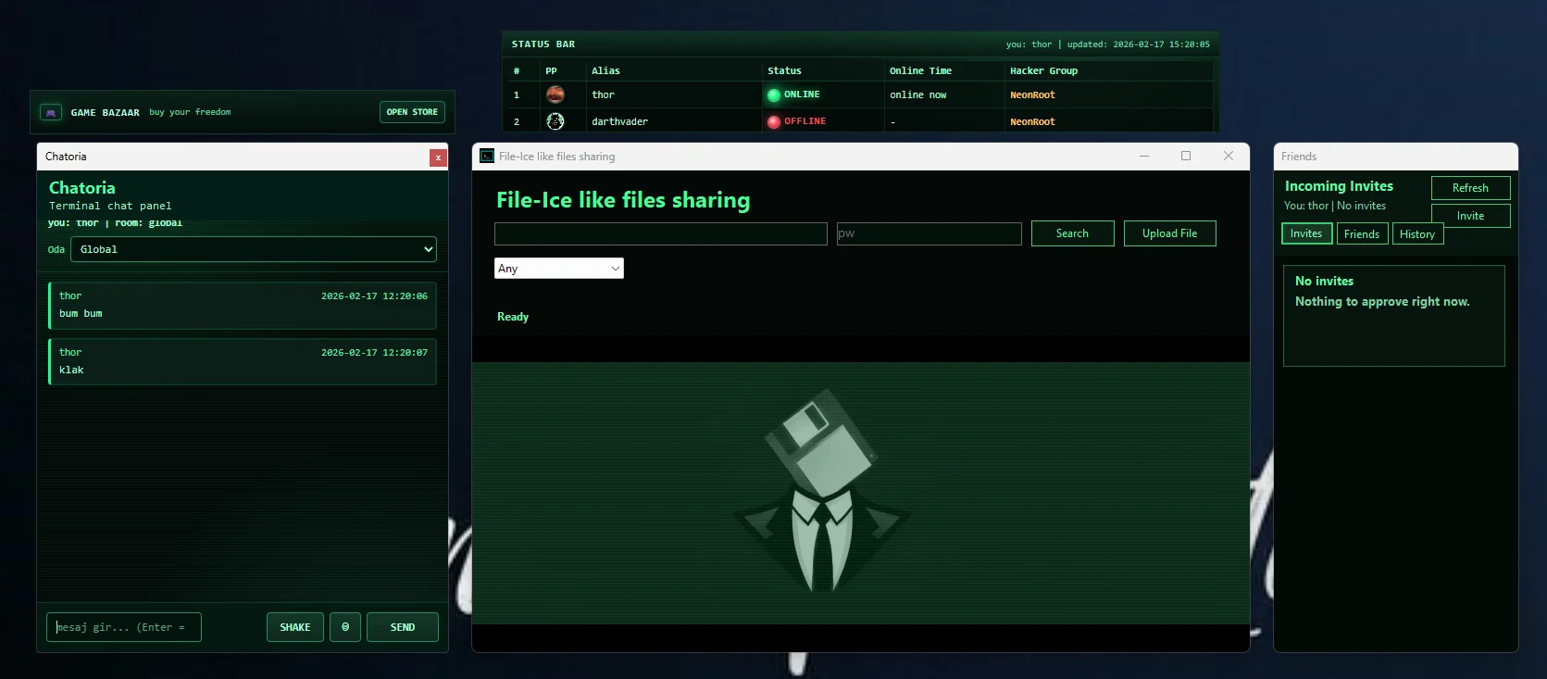1547x679 pixels.
Task: Focus the chat message input field
Action: click(124, 627)
